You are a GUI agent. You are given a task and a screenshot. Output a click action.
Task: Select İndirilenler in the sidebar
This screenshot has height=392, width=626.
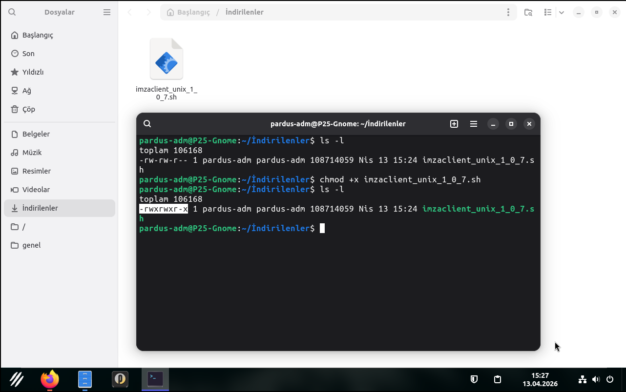[x=60, y=208]
